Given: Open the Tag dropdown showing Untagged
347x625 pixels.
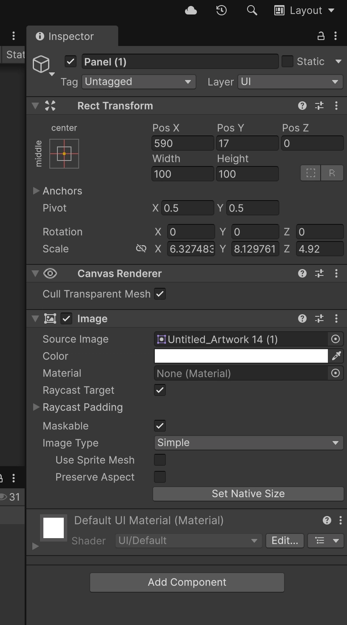Looking at the screenshot, I should click(x=139, y=82).
